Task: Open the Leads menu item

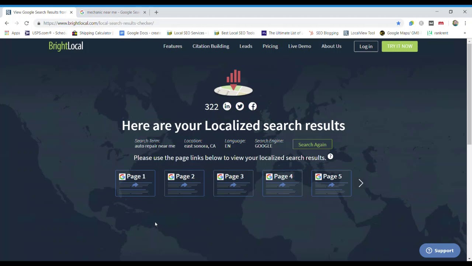Action: (246, 46)
